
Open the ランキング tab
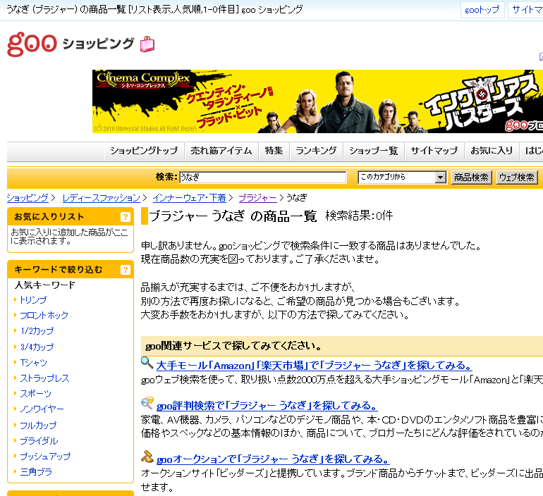point(316,151)
